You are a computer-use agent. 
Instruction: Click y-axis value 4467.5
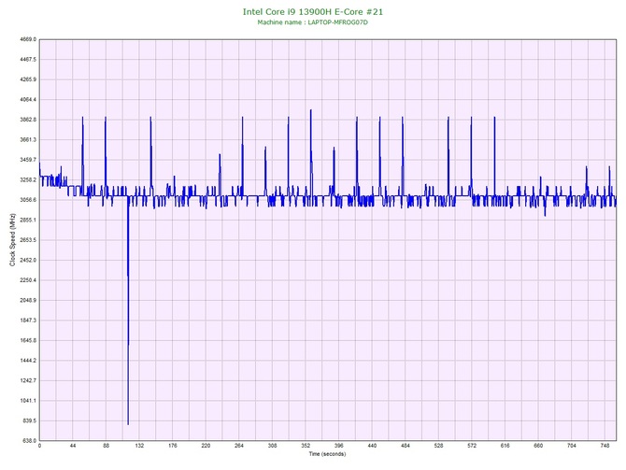[x=28, y=60]
